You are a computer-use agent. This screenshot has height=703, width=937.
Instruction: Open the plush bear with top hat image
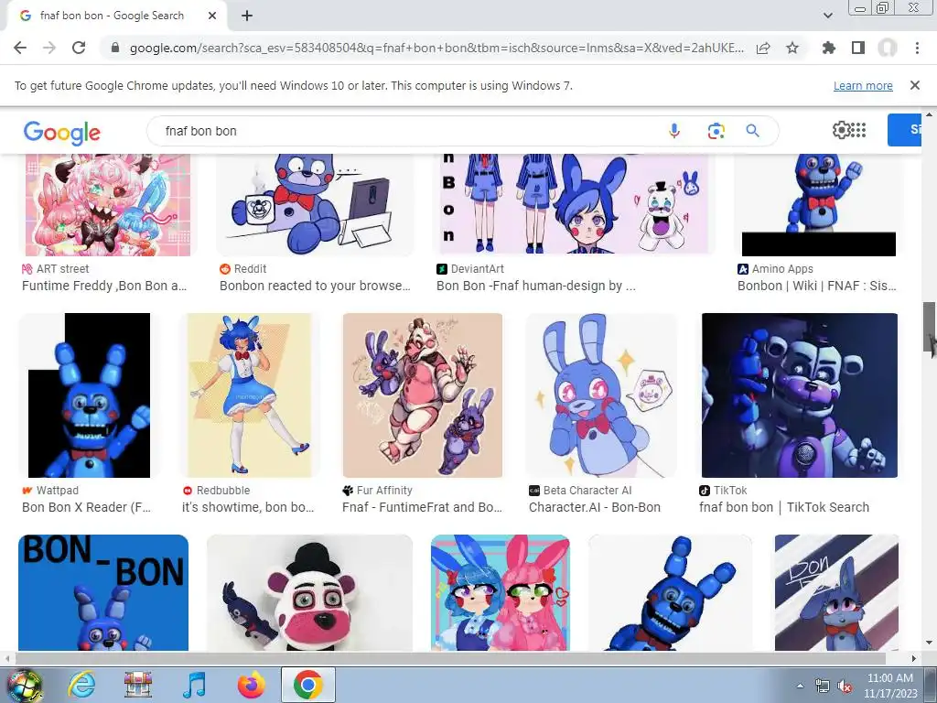pos(309,592)
